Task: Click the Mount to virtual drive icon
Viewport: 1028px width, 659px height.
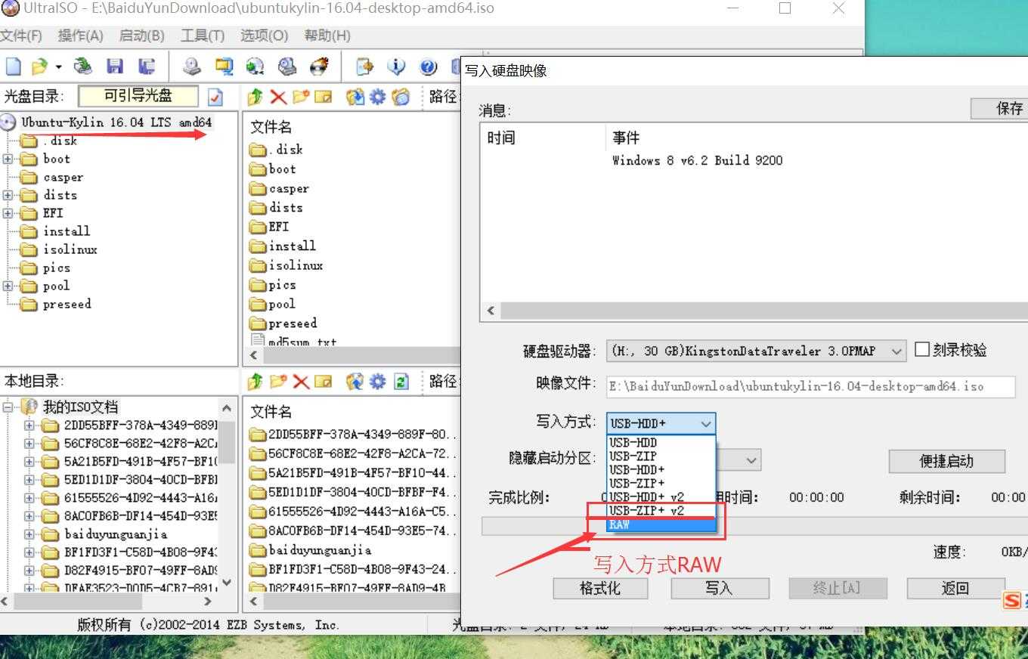Action: click(287, 67)
